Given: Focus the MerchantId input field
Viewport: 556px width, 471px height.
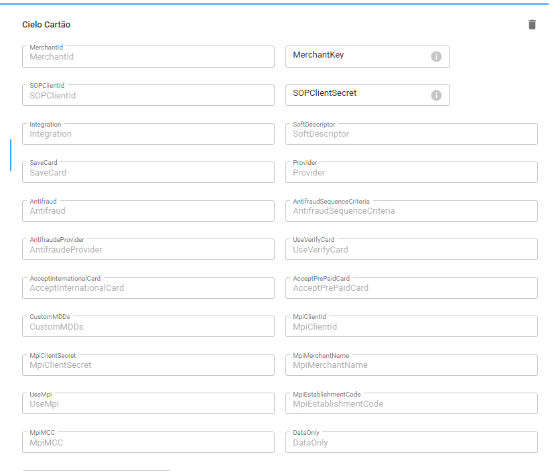Looking at the screenshot, I should tap(148, 56).
